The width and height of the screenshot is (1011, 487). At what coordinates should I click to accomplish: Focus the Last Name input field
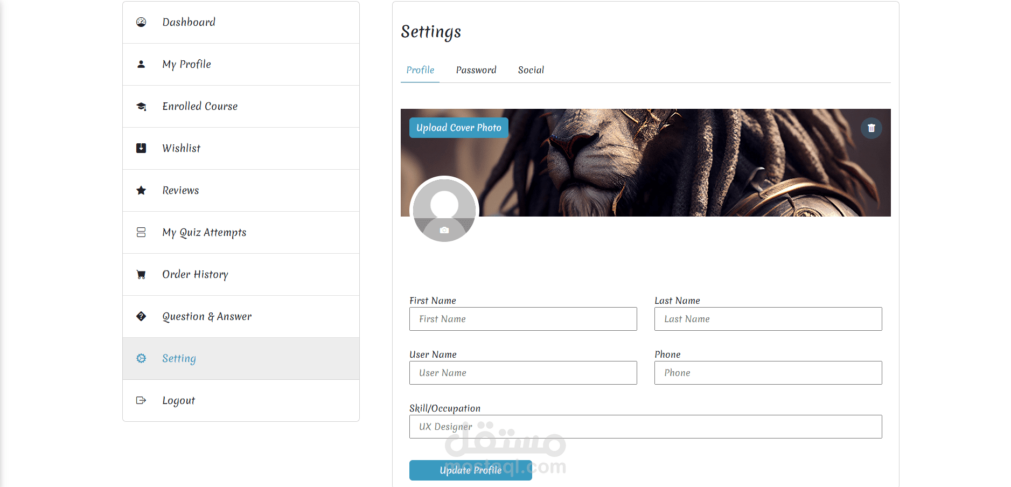pos(768,319)
